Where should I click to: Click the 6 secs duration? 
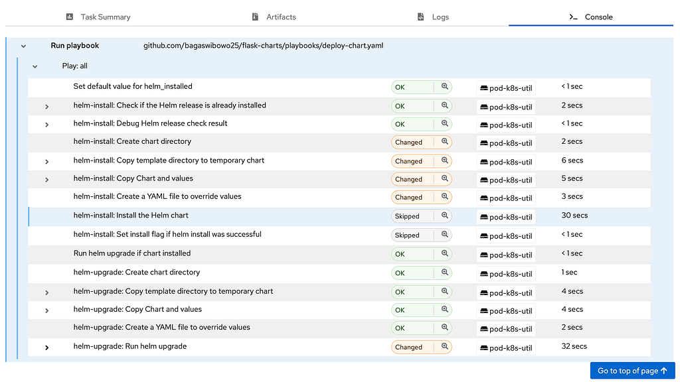click(x=572, y=160)
